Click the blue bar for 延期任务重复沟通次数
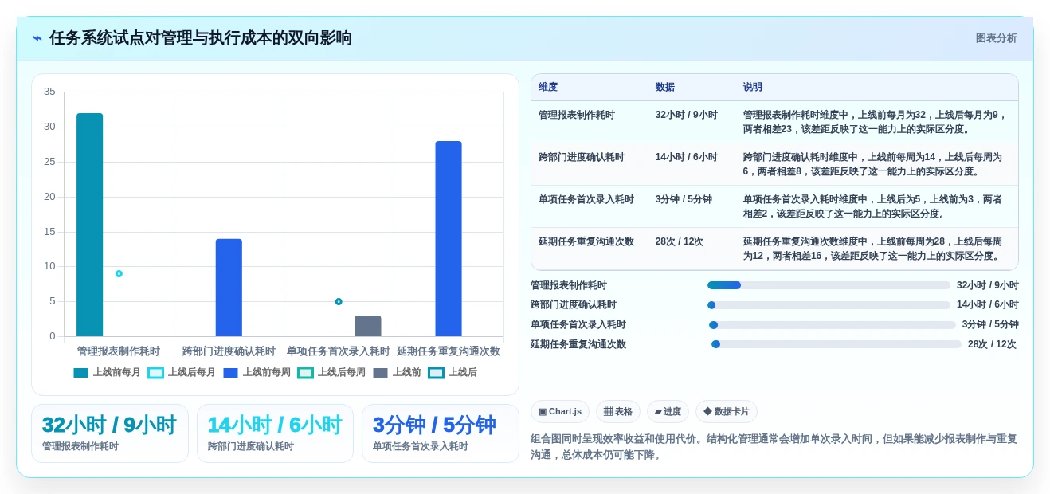This screenshot has height=494, width=1050. 449,239
